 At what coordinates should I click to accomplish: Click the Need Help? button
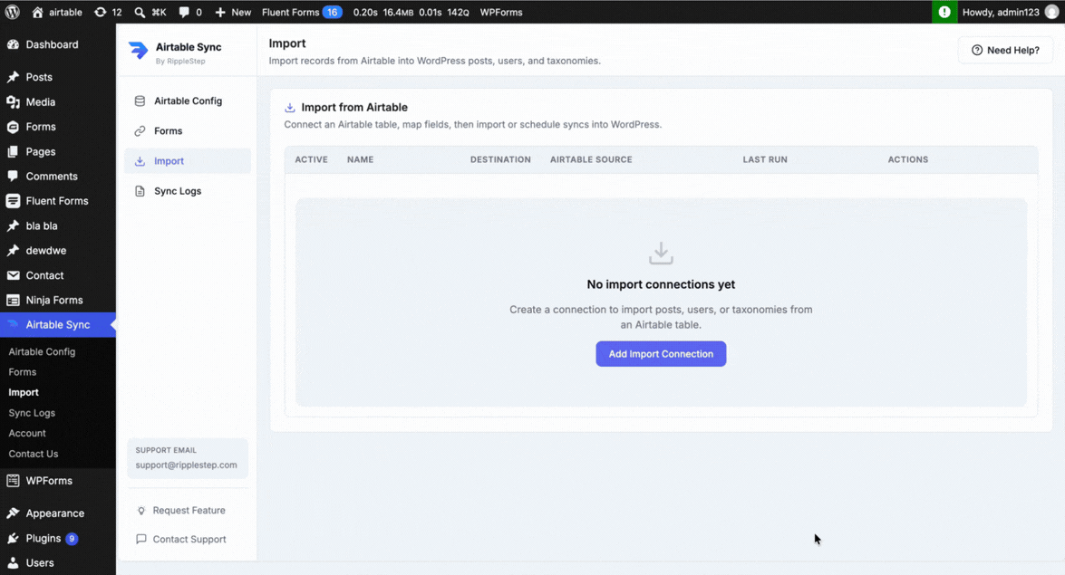click(x=1005, y=50)
